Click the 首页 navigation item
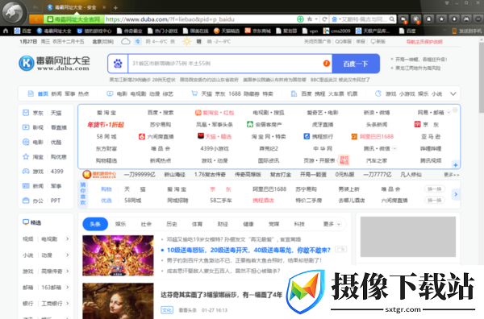Viewport: 484px width, 319px height. point(43,93)
